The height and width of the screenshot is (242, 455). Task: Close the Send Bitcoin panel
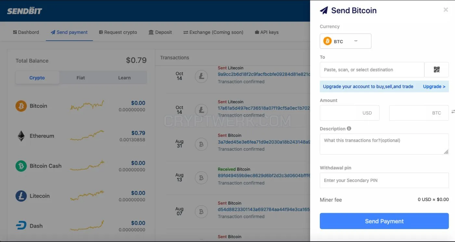pos(446,10)
